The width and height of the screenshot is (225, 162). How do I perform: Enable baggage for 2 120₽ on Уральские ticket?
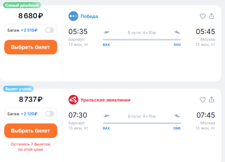[x=50, y=114]
